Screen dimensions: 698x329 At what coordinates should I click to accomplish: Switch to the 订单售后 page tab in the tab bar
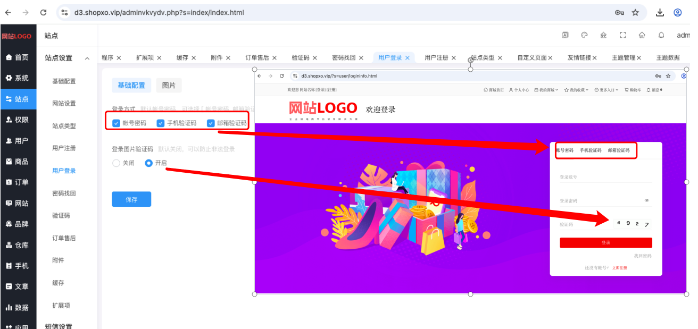tap(257, 57)
